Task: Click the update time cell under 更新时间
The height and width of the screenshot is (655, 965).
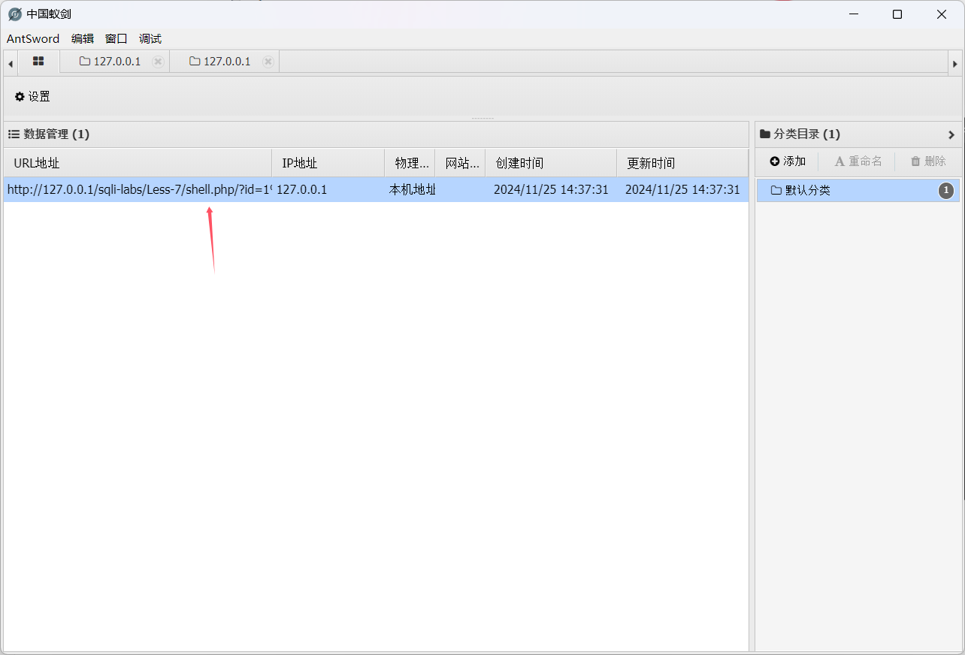Action: [682, 190]
